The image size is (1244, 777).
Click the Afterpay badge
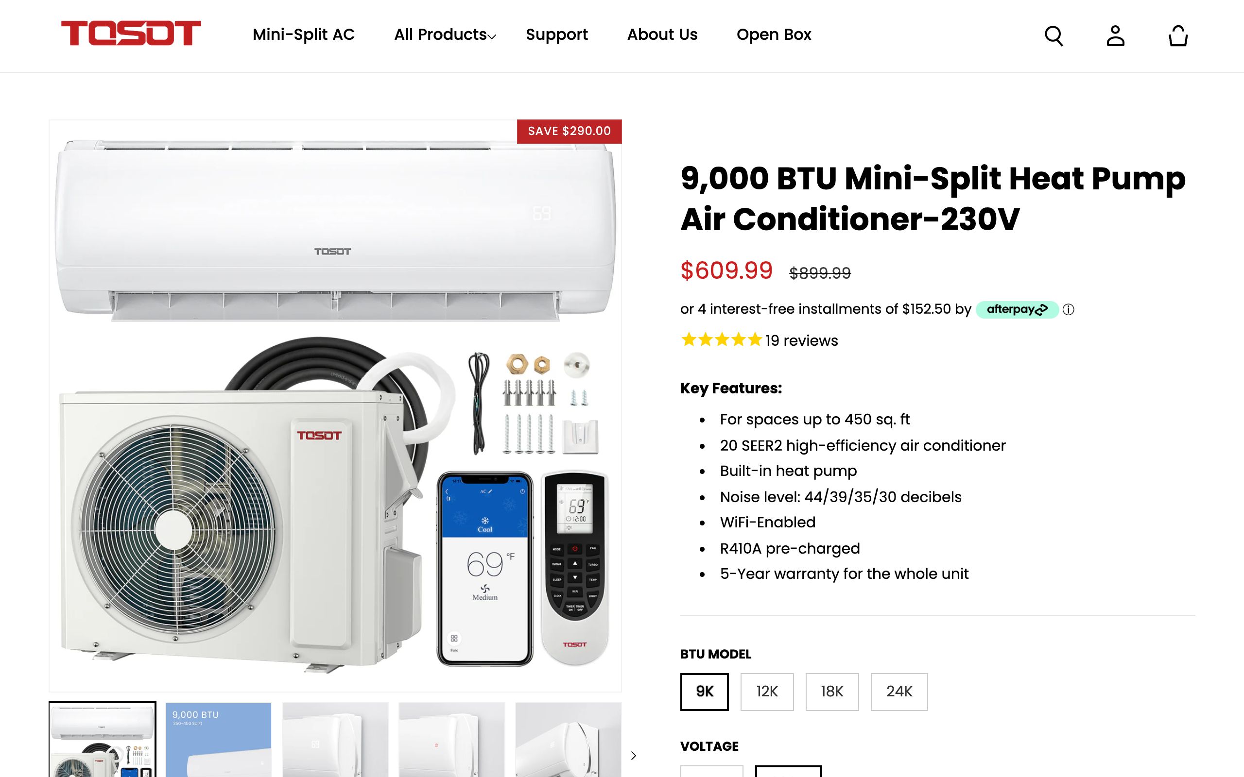[x=1017, y=309]
